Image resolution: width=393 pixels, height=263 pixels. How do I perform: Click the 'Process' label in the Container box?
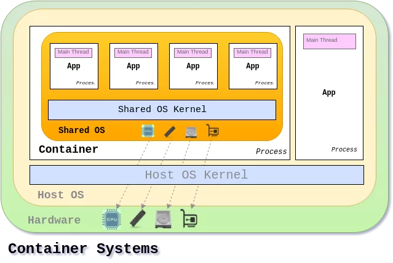(x=271, y=152)
